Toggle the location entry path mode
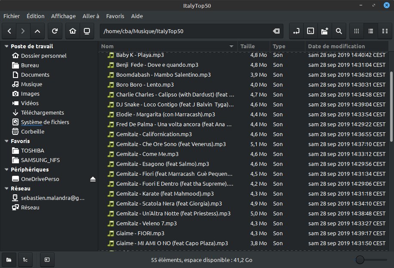The height and width of the screenshot is (268, 394). point(296,31)
